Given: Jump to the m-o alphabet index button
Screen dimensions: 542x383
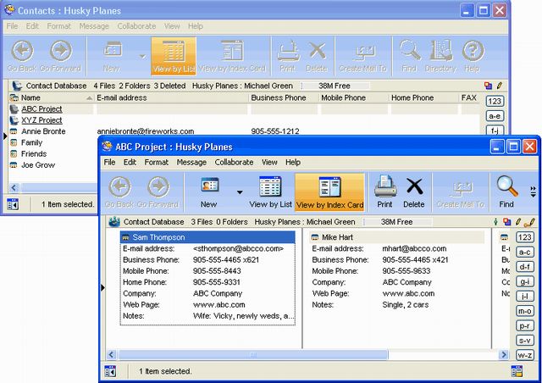Looking at the screenshot, I should pos(525,311).
